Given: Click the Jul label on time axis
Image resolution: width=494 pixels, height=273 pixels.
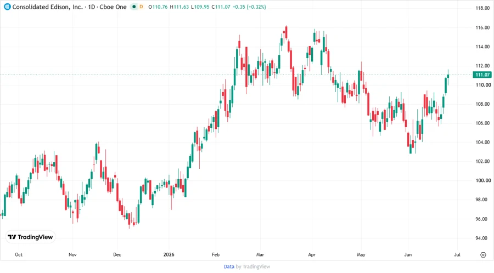Looking at the screenshot, I should click(457, 255).
